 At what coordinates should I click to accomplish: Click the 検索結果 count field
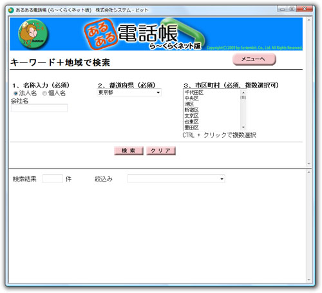53,179
